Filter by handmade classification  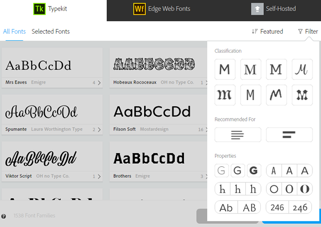pyautogui.click(x=276, y=95)
